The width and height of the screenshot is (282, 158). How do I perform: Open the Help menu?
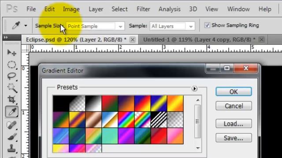pyautogui.click(x=265, y=9)
